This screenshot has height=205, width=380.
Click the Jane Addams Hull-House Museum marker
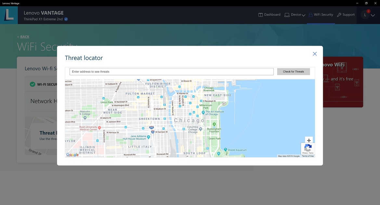click(x=149, y=137)
